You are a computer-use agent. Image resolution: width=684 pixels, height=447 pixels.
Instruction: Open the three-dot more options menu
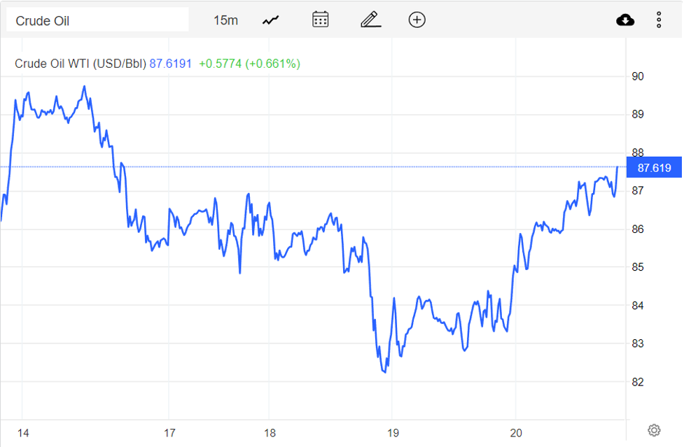pyautogui.click(x=659, y=20)
